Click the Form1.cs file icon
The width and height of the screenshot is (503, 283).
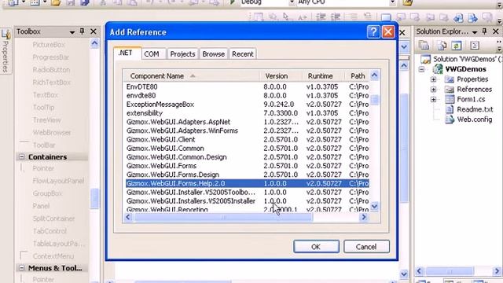point(450,99)
